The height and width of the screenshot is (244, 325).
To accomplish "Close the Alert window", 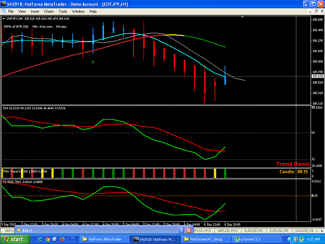I will (x=188, y=230).
